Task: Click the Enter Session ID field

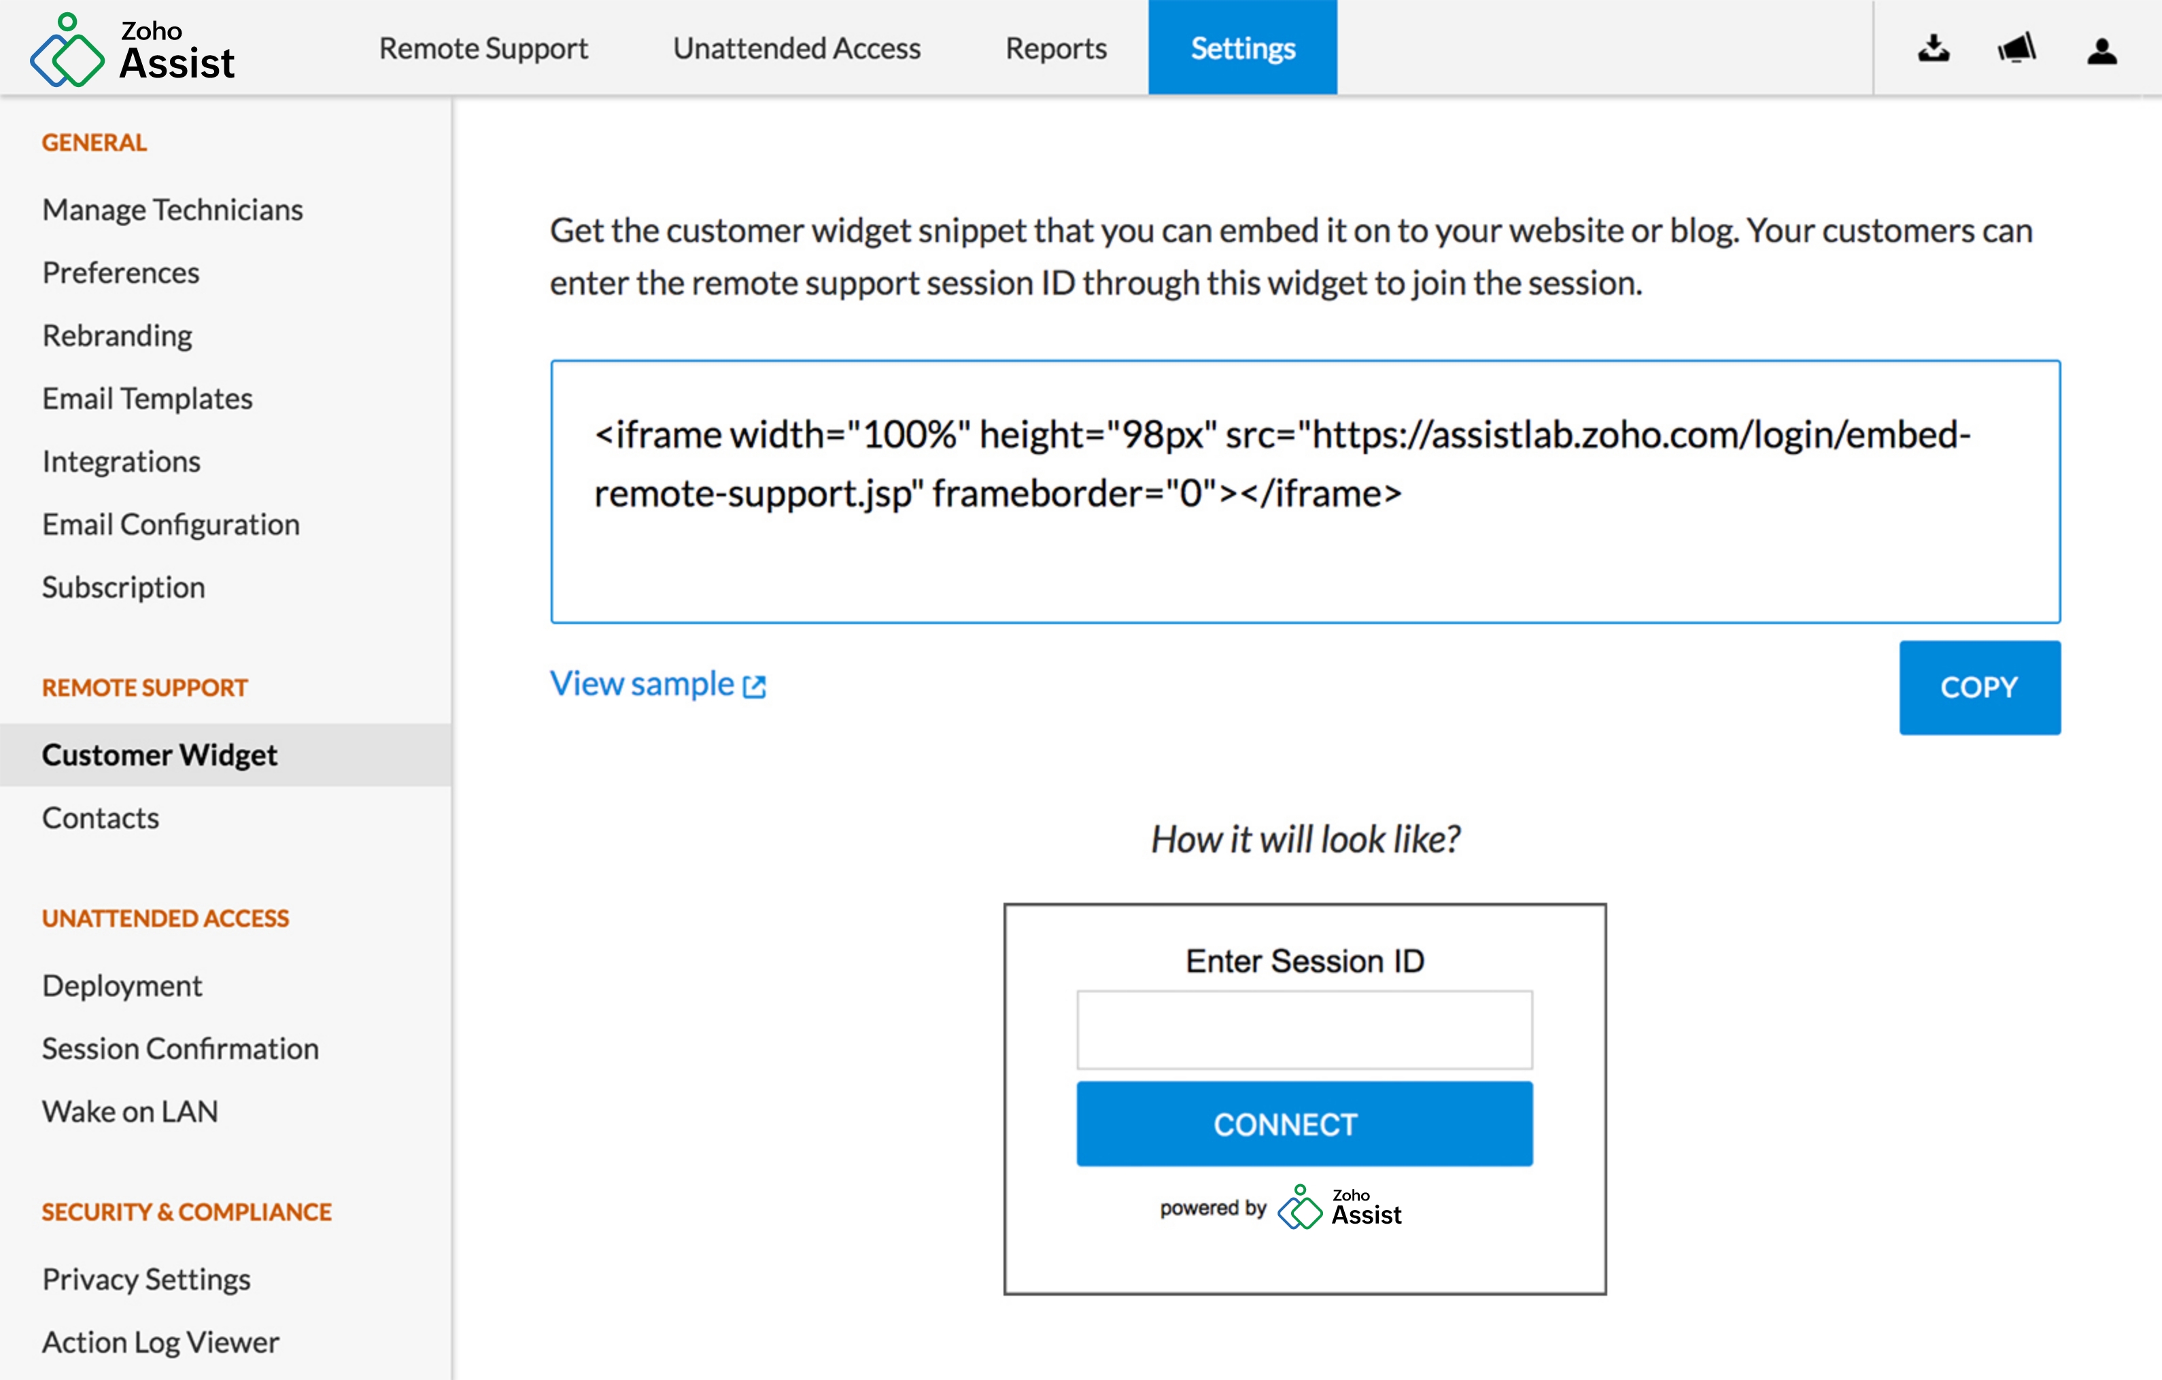Action: [x=1305, y=1030]
